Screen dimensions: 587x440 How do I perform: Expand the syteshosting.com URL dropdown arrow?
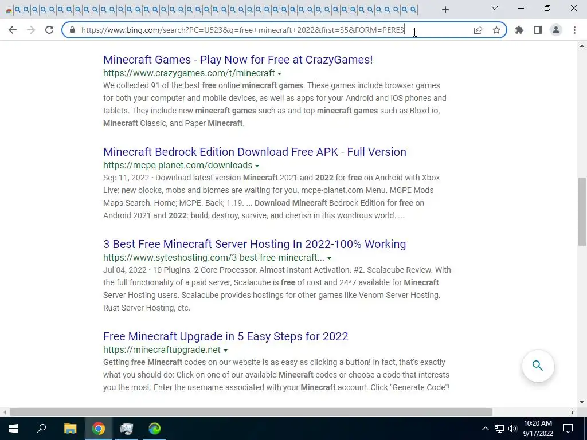coord(329,258)
